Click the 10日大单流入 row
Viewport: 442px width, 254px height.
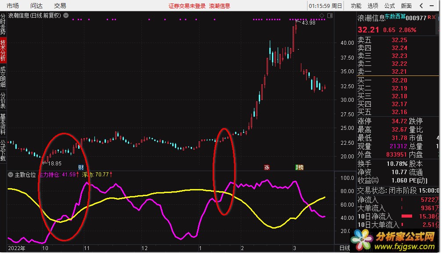tap(398, 225)
